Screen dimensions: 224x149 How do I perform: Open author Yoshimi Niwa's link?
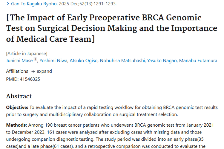(x=53, y=61)
